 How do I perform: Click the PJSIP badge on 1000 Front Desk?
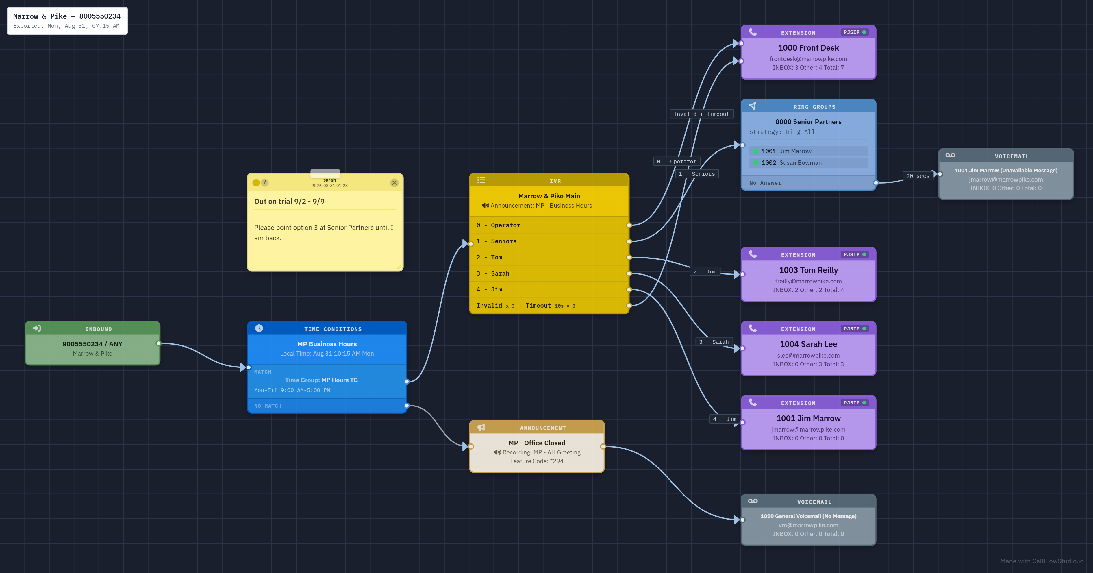pos(855,32)
